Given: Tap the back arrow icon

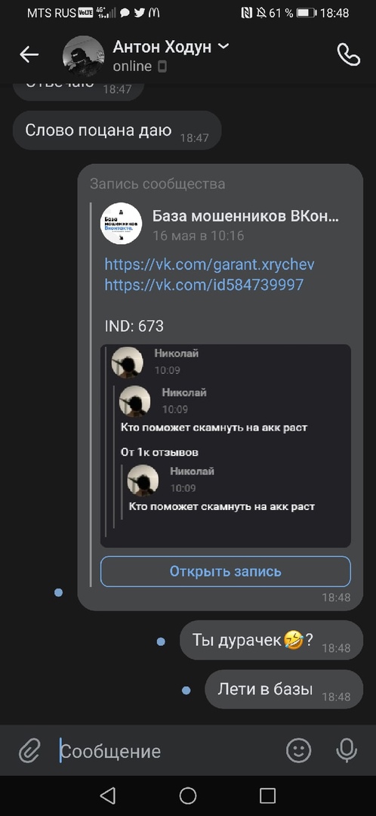Looking at the screenshot, I should [x=29, y=54].
